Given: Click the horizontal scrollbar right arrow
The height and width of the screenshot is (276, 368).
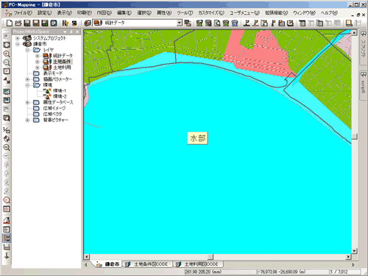Looking at the screenshot, I should tap(348, 257).
